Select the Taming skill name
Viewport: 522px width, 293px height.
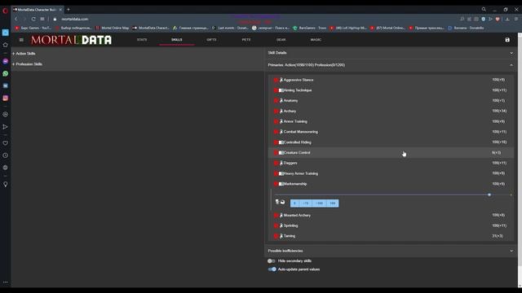point(290,236)
